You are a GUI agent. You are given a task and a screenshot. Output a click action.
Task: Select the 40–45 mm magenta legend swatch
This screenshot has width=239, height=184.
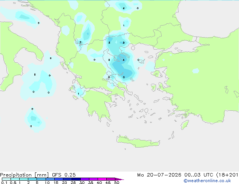coord(102,179)
